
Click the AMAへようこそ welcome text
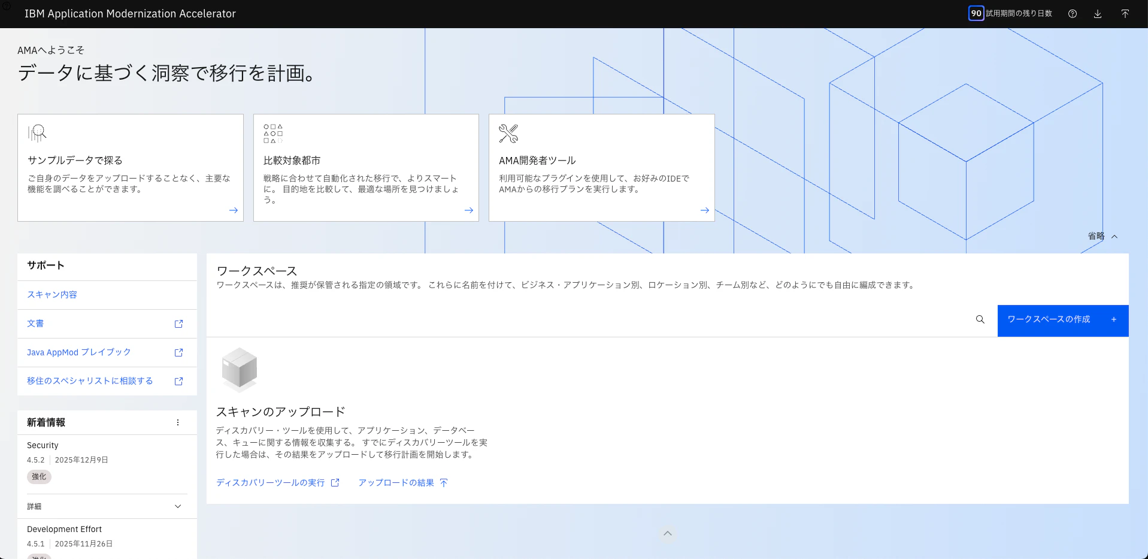pyautogui.click(x=51, y=50)
